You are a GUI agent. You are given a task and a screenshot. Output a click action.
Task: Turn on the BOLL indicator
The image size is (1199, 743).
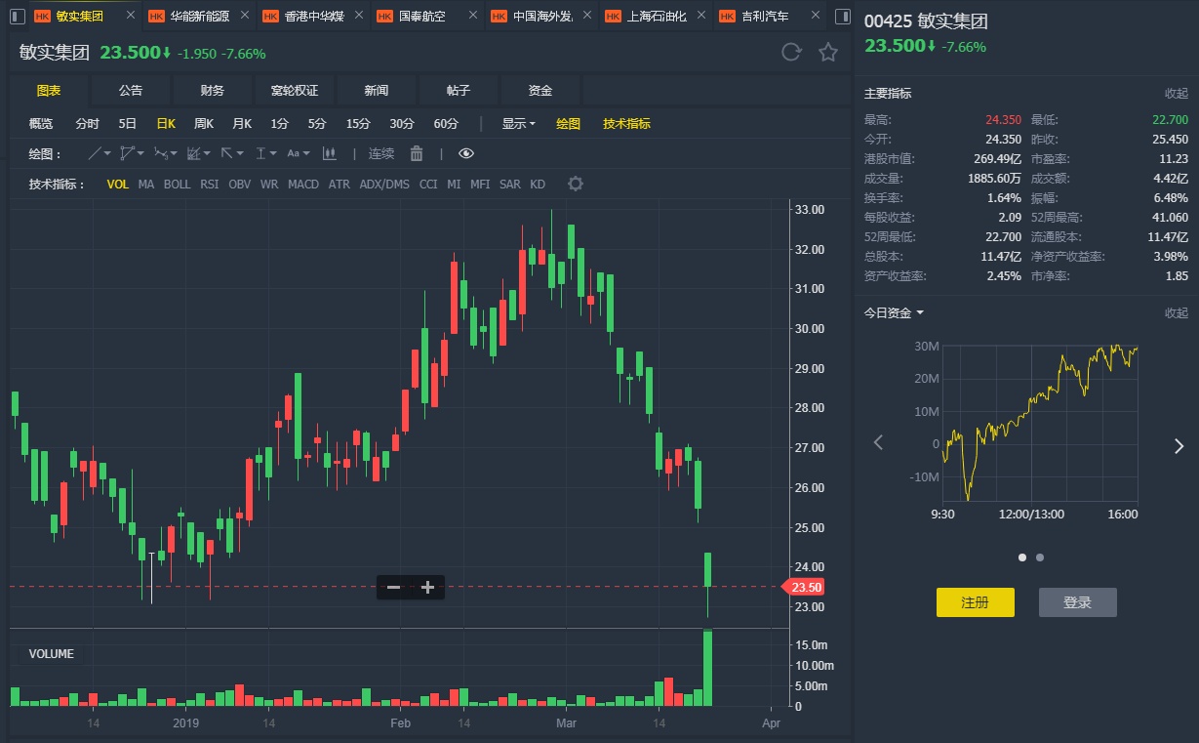point(177,184)
